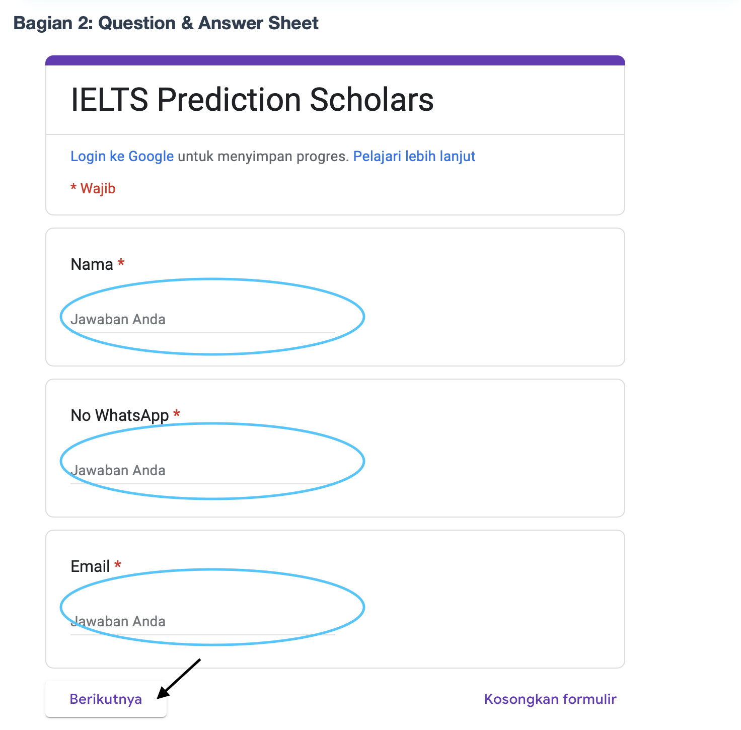Image resolution: width=741 pixels, height=730 pixels.
Task: Clear the form with "Kosongkan formulir"
Action: pos(550,699)
